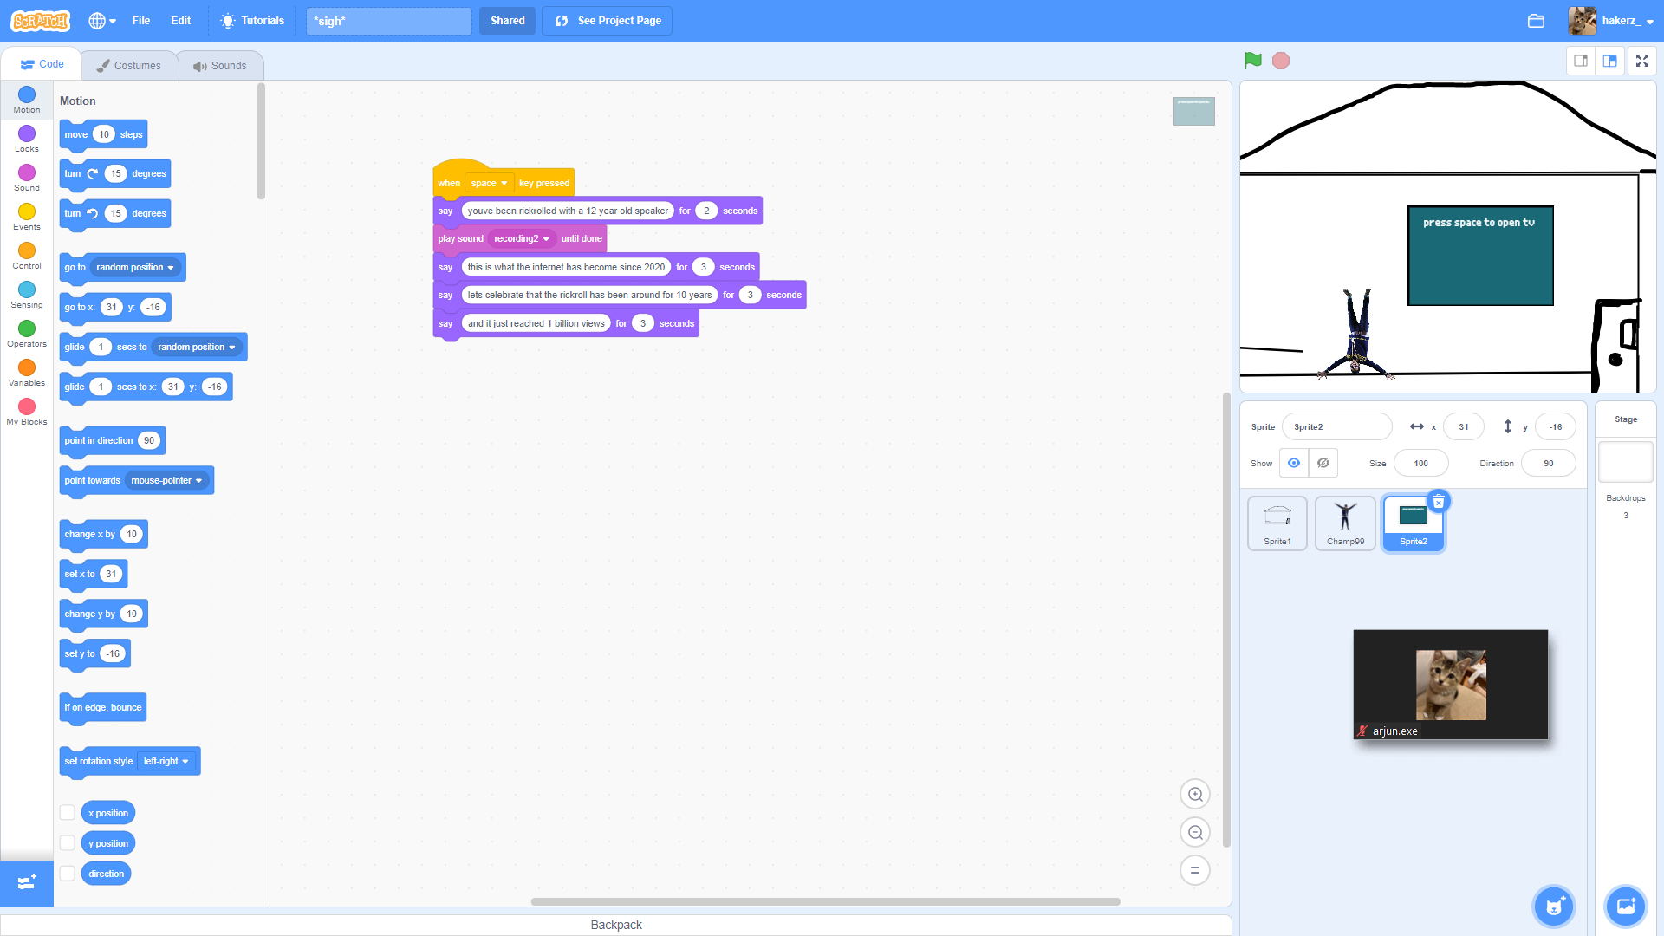This screenshot has width=1664, height=936.
Task: Switch to the Costumes tab
Action: coord(129,66)
